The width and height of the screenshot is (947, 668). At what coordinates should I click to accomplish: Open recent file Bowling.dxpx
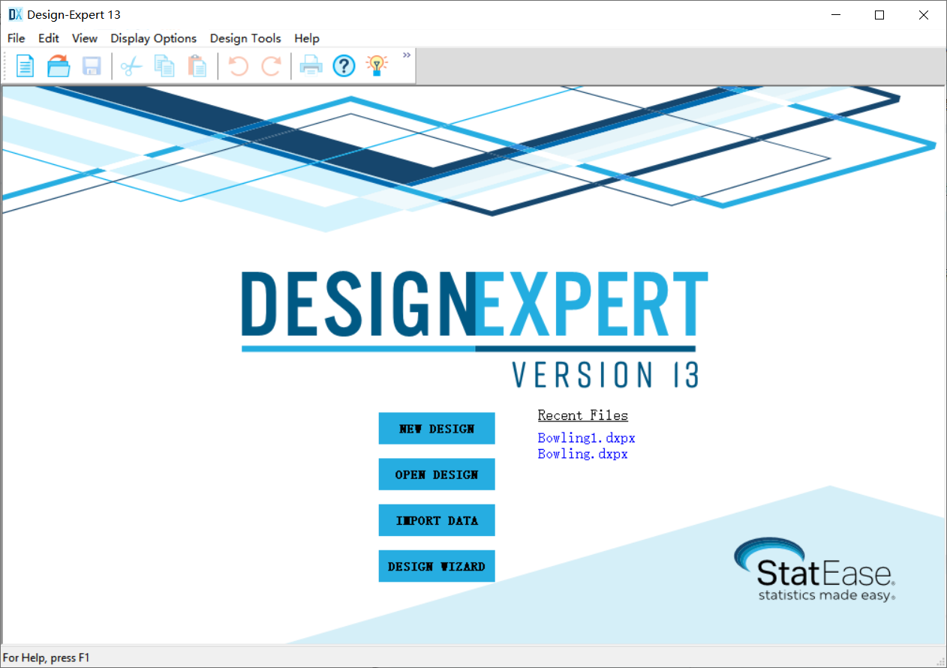[x=583, y=454]
